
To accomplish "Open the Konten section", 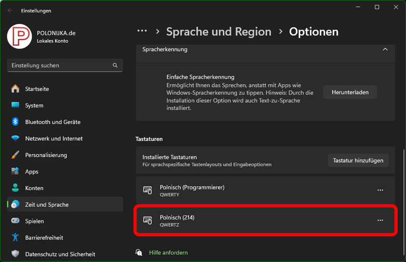I will tap(34, 188).
